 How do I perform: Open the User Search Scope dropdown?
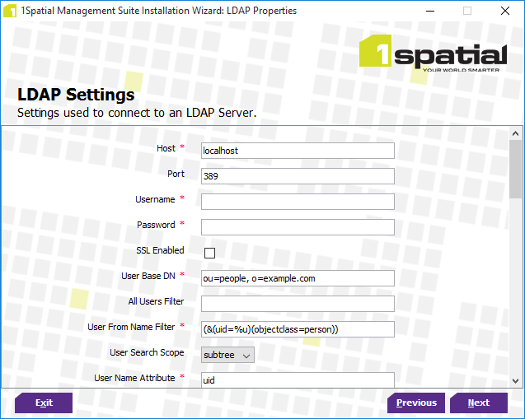click(x=228, y=355)
